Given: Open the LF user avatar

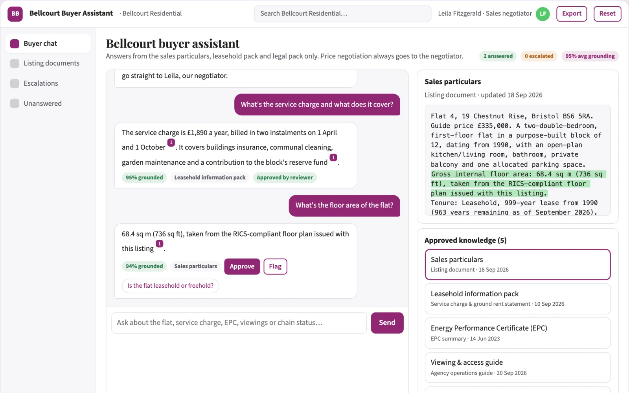Looking at the screenshot, I should pyautogui.click(x=543, y=14).
